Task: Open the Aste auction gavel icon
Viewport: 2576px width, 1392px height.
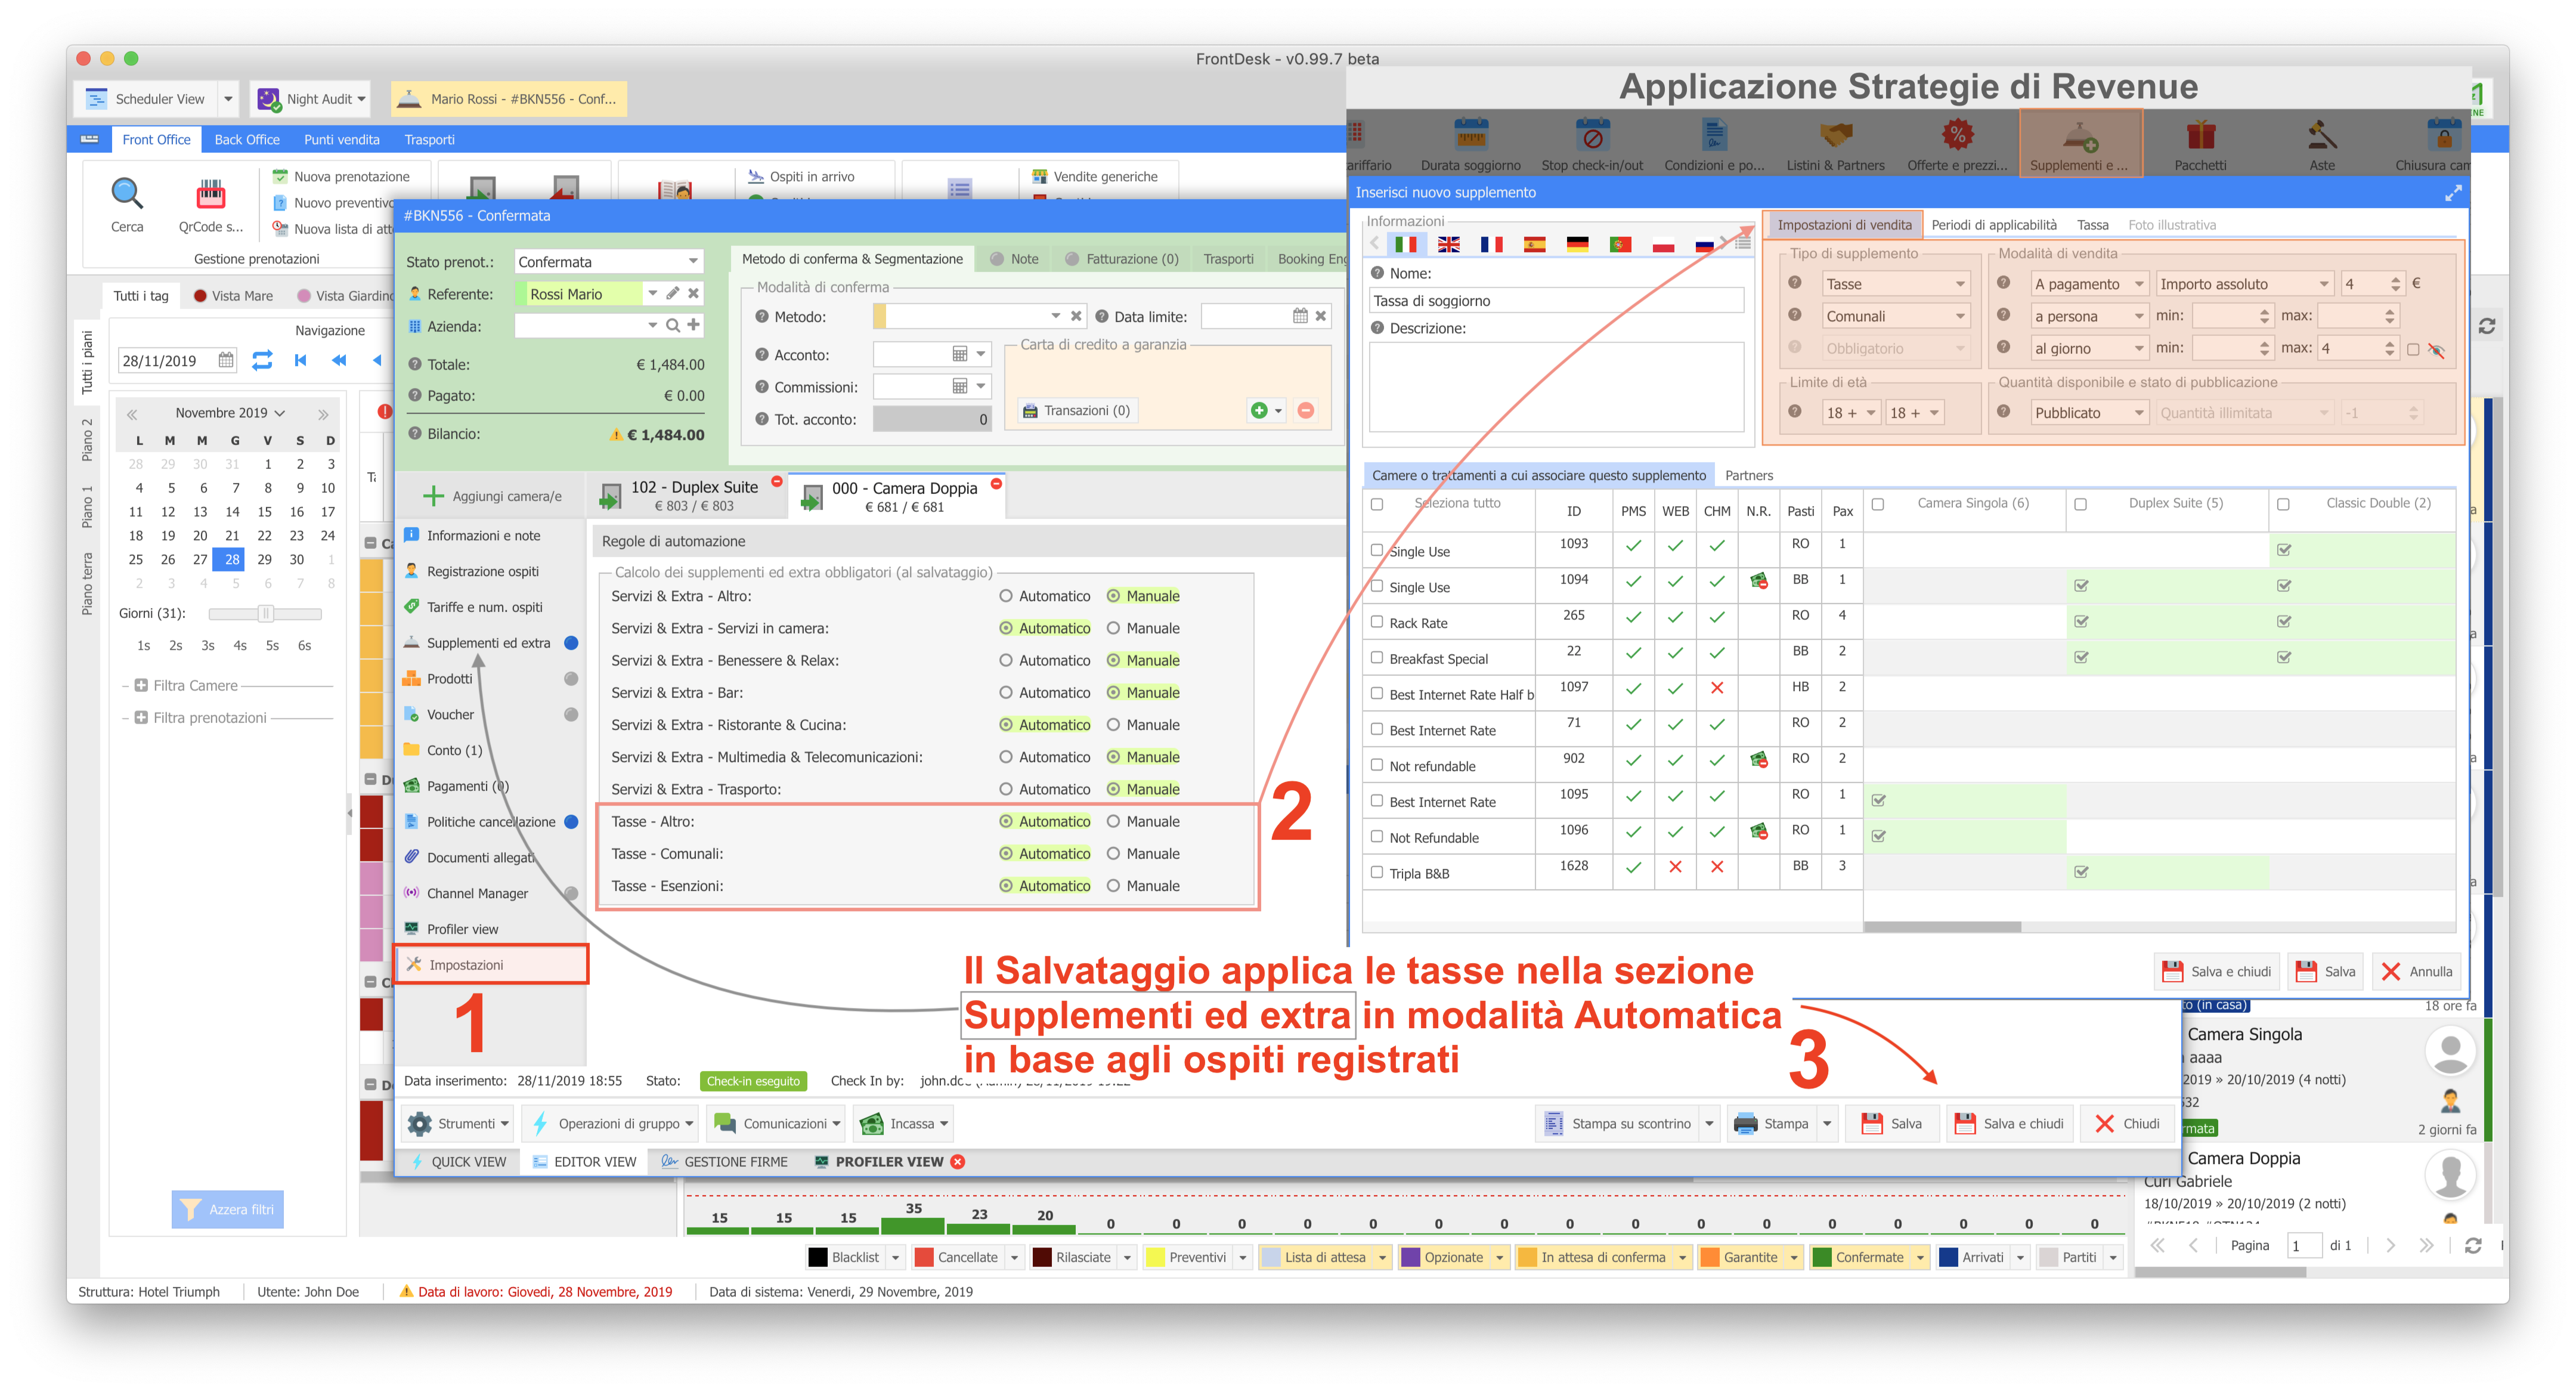Action: pyautogui.click(x=2321, y=135)
